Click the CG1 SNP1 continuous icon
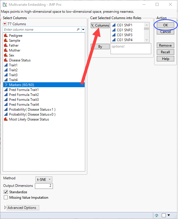This screenshot has width=178, height=219. [x=114, y=25]
